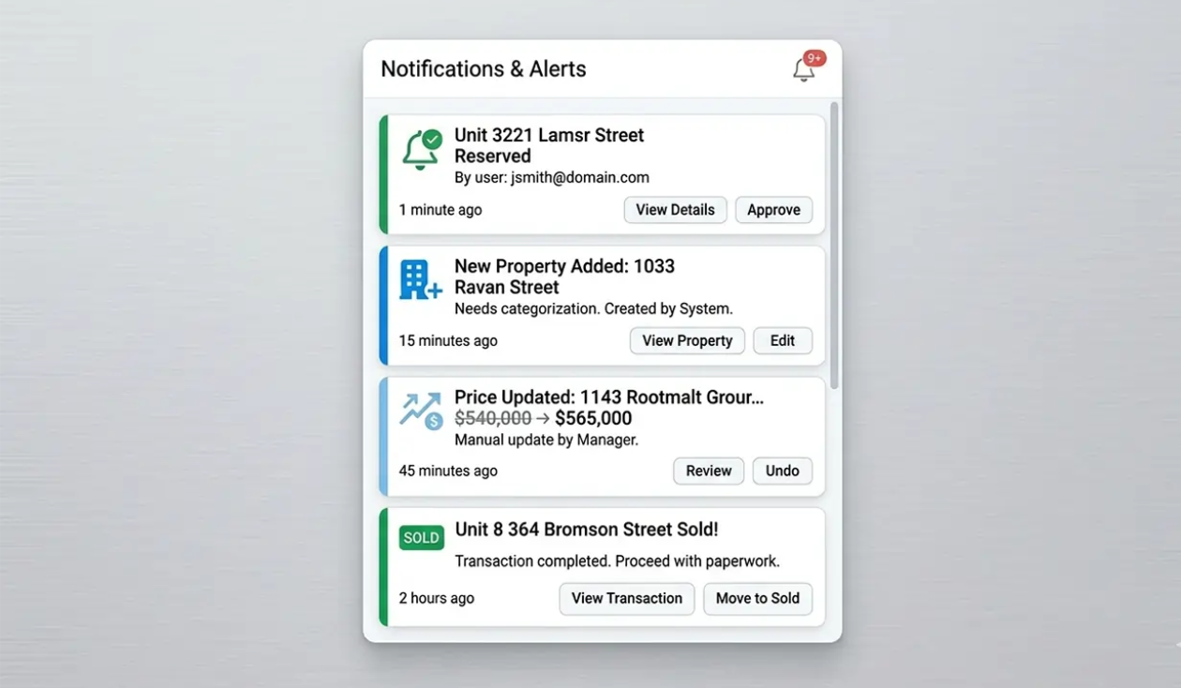Click the 9+ notification count badge
The image size is (1181, 688).
tap(813, 57)
